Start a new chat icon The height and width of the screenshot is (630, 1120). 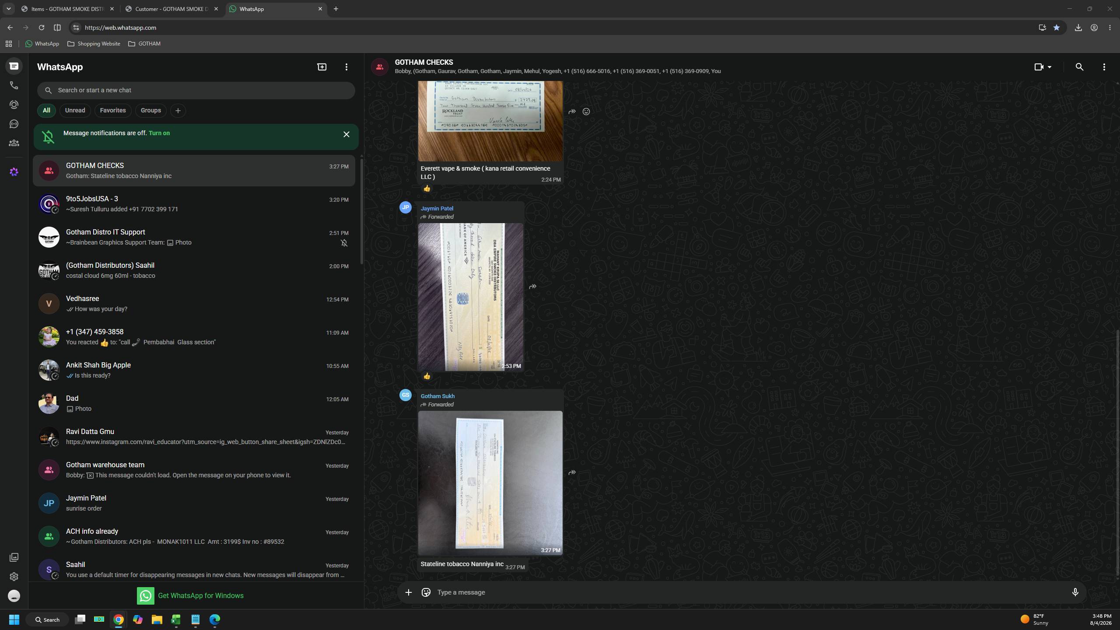(322, 67)
